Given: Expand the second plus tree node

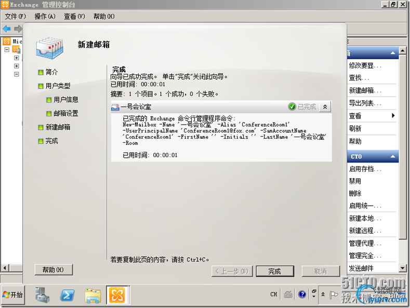Looking at the screenshot, I should pyautogui.click(x=17, y=66).
